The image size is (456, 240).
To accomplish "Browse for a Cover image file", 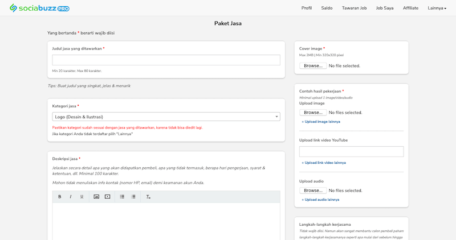I will [313, 66].
